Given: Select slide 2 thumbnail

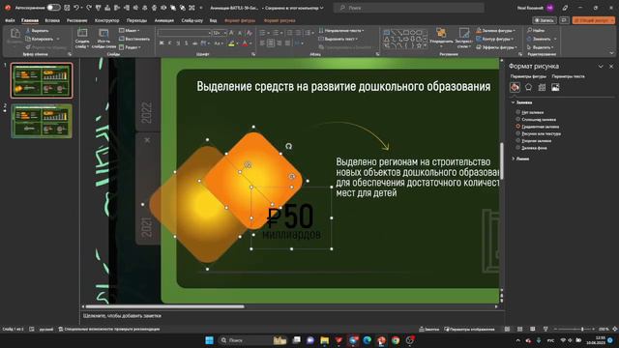Looking at the screenshot, I should tap(42, 121).
